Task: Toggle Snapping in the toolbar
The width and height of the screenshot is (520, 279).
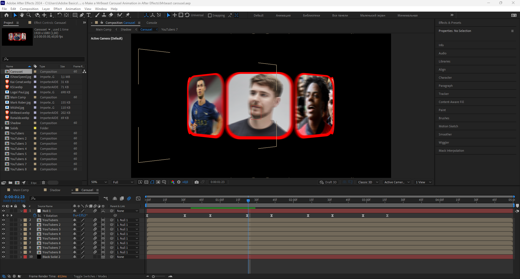Action: pyautogui.click(x=210, y=15)
